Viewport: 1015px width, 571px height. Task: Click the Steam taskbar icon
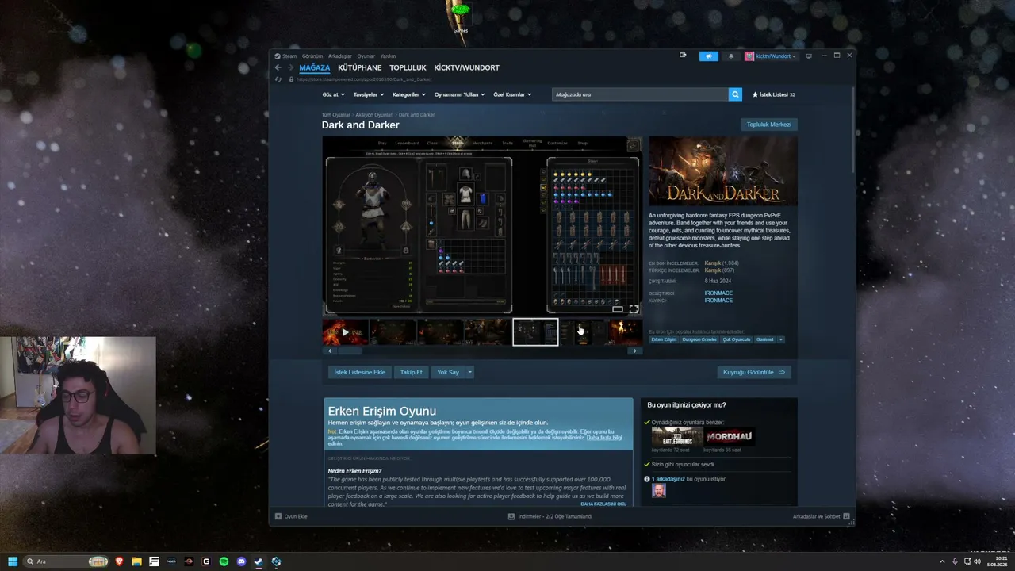click(259, 561)
